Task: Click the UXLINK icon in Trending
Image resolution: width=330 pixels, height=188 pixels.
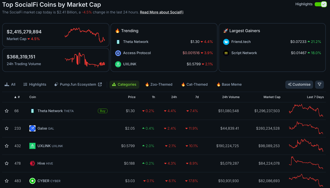Action: click(x=118, y=64)
